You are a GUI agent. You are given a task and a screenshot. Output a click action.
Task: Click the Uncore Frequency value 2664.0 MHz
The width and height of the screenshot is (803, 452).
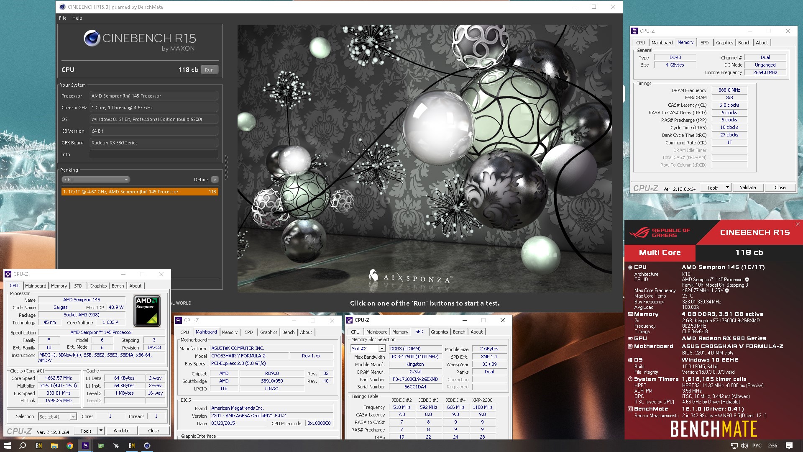coord(765,72)
